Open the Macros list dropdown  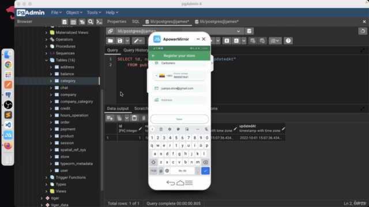click(x=275, y=41)
